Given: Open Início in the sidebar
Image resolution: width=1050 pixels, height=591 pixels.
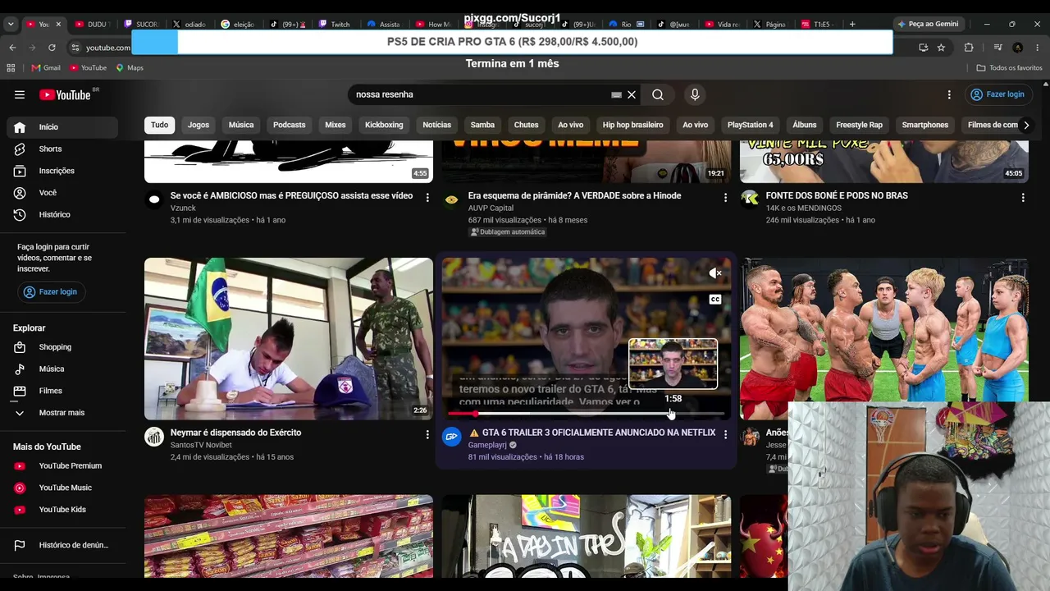Looking at the screenshot, I should (62, 127).
